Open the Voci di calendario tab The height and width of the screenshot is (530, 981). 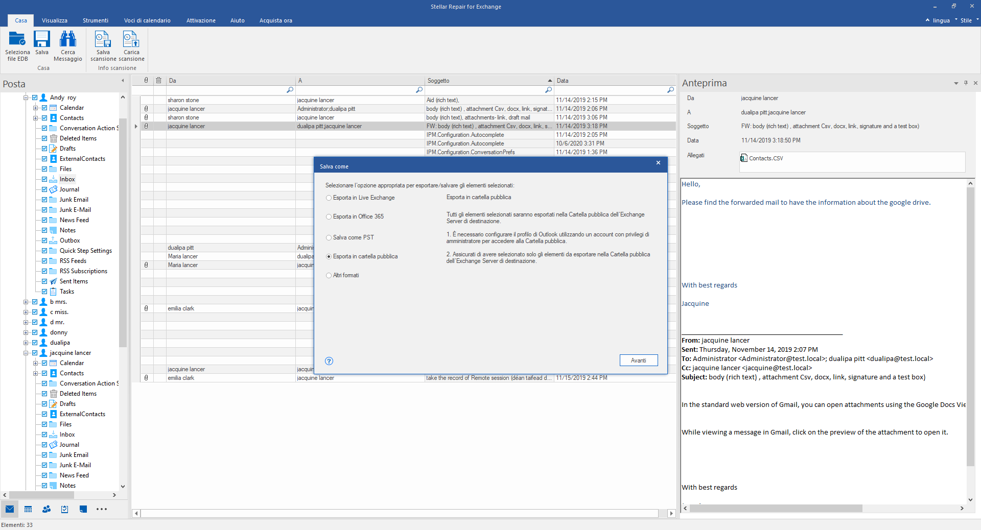[x=147, y=20]
